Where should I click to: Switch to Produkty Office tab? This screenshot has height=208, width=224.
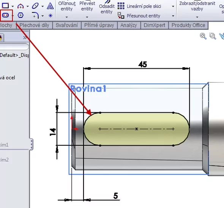(188, 25)
